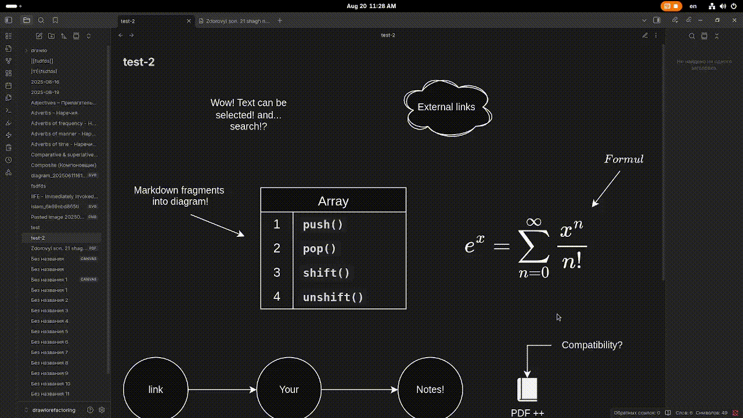Open command palette terminal ribbon icon
The height and width of the screenshot is (418, 743).
(x=8, y=110)
